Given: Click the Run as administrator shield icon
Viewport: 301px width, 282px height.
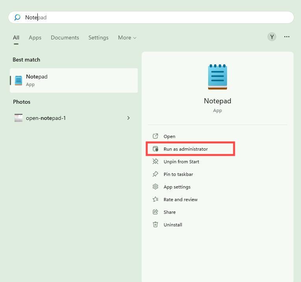Looking at the screenshot, I should (x=155, y=149).
